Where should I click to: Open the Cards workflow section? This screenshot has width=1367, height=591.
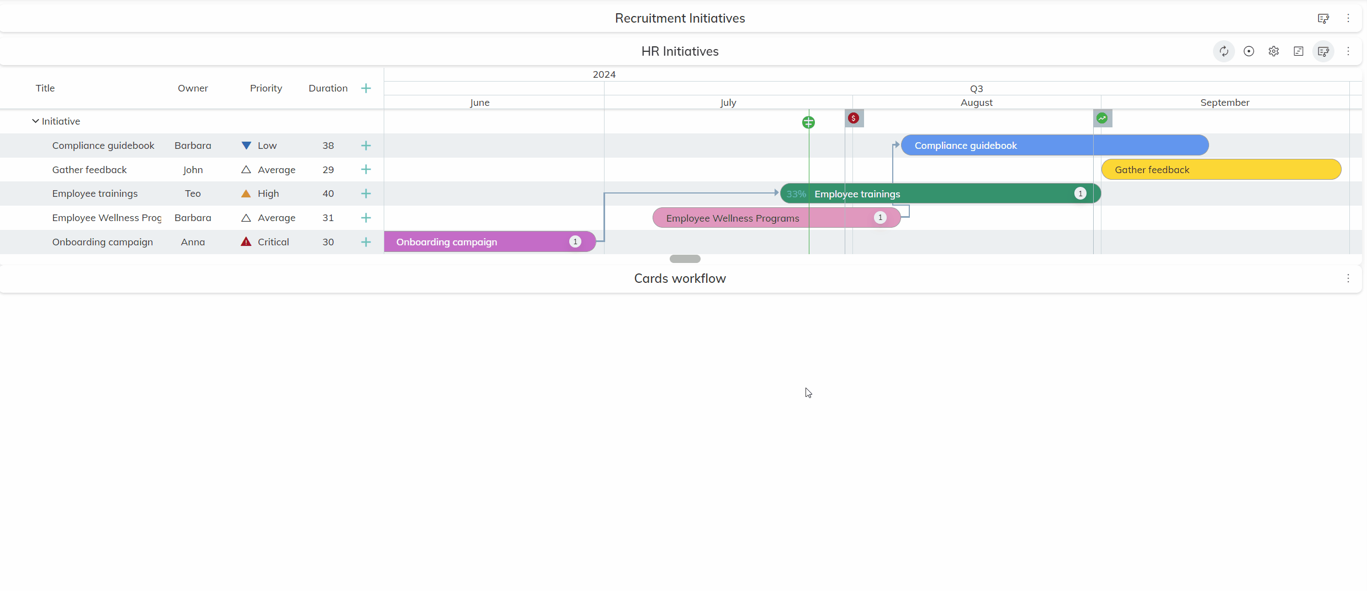click(x=680, y=278)
